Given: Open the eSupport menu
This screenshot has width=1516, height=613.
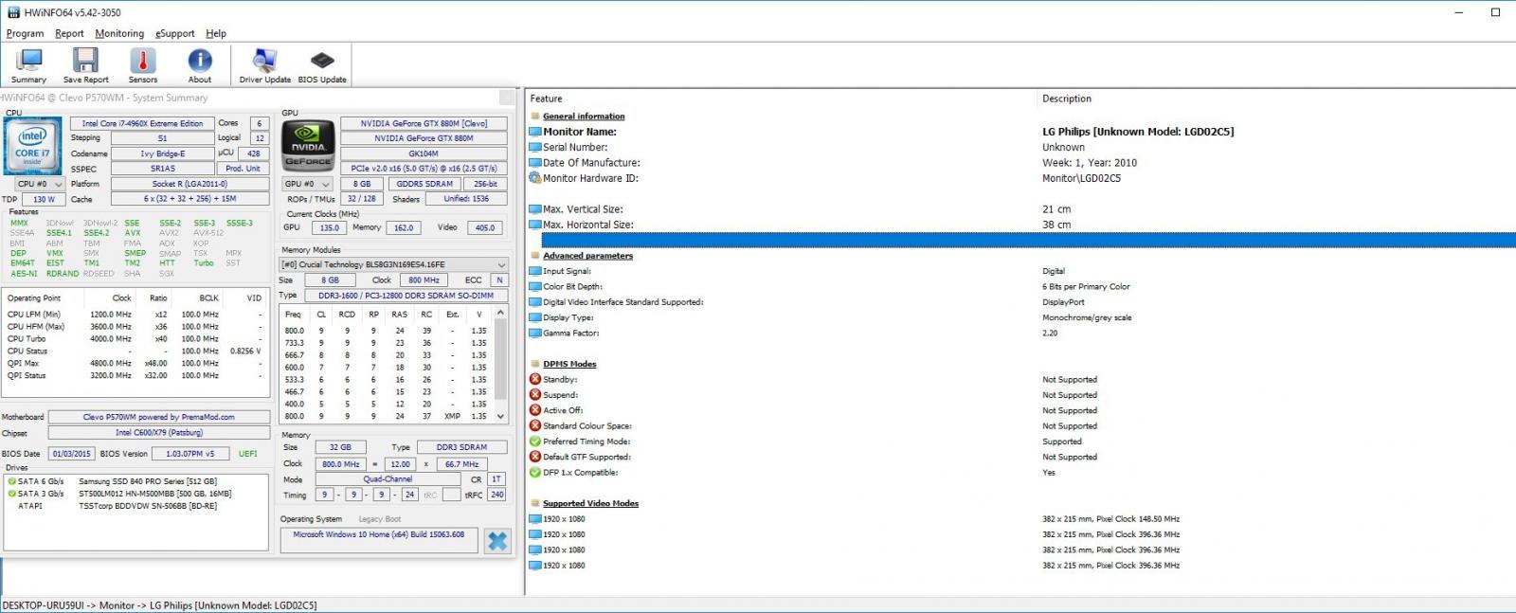Looking at the screenshot, I should [175, 33].
